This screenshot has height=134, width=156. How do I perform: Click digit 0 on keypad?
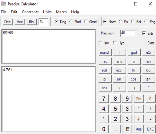point(104,129)
